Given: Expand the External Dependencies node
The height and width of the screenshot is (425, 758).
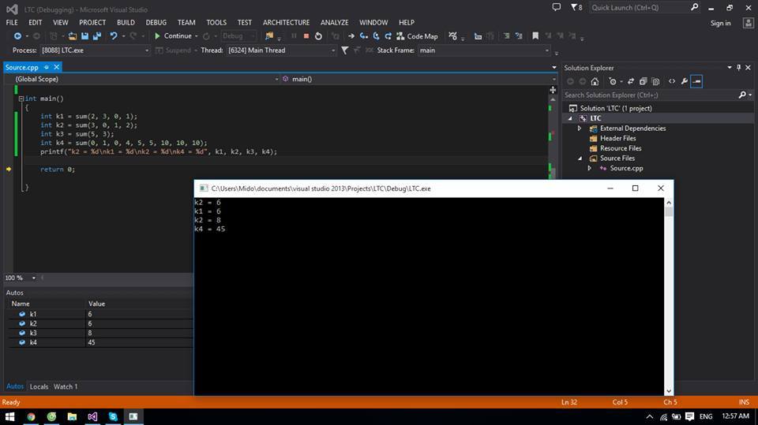Looking at the screenshot, I should [x=580, y=129].
